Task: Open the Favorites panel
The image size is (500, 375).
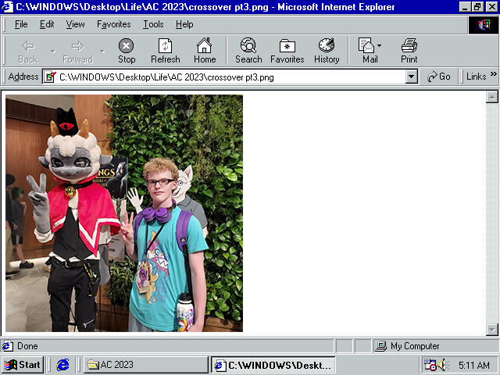Action: click(x=287, y=51)
